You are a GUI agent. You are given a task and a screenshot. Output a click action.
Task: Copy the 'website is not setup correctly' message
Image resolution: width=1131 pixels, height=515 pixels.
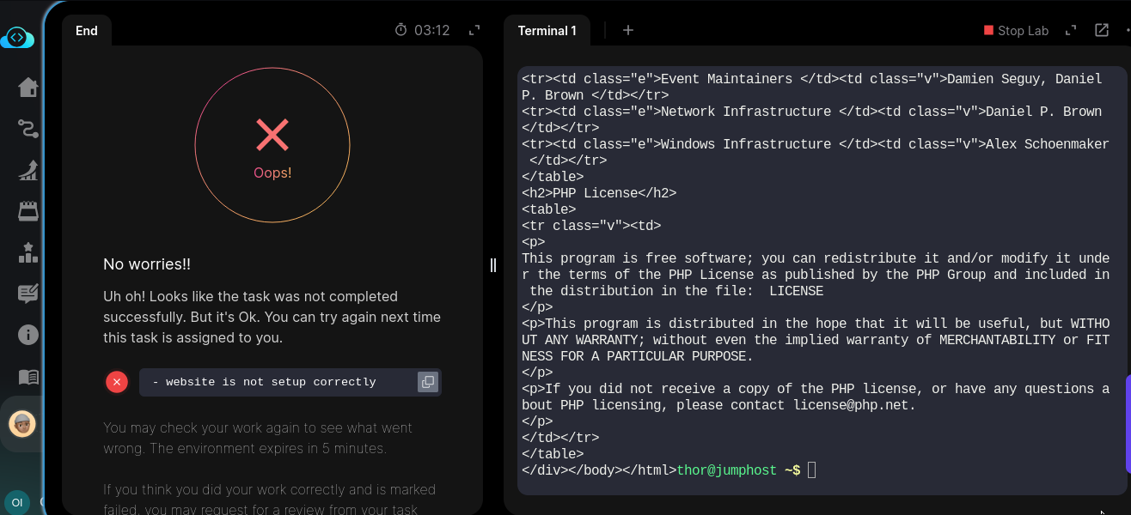coord(427,382)
